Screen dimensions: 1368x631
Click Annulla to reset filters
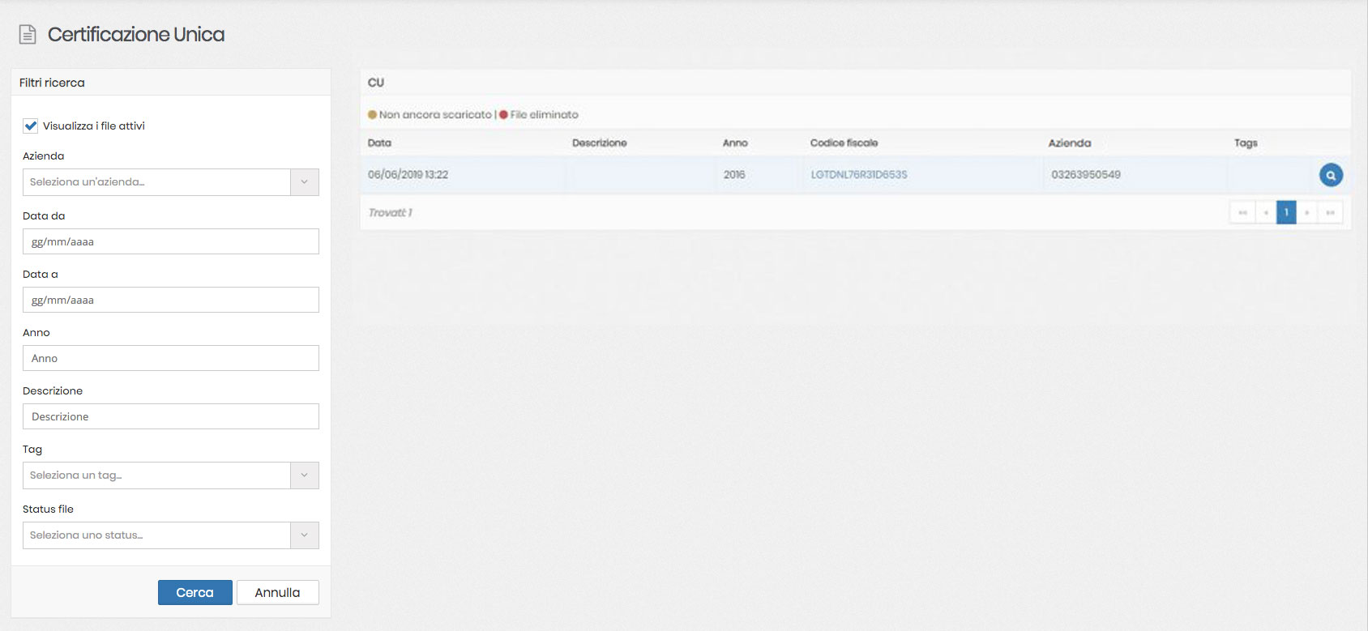coord(277,592)
